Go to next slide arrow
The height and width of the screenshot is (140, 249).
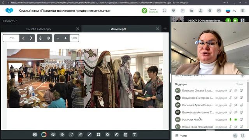click(x=31, y=38)
